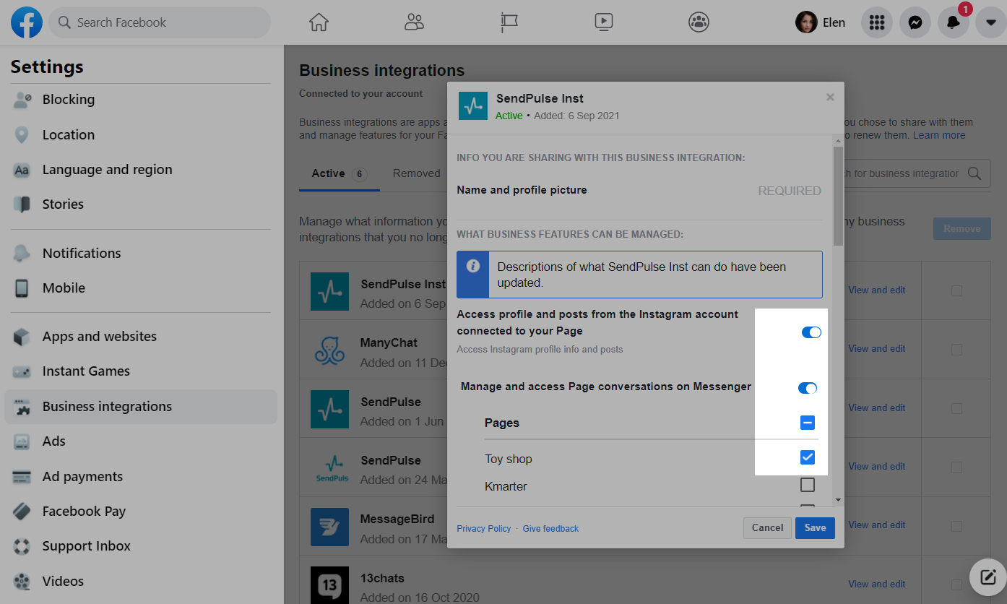Screen dimensions: 1007x604
Task: Expand the account dropdown arrow
Action: tap(991, 22)
